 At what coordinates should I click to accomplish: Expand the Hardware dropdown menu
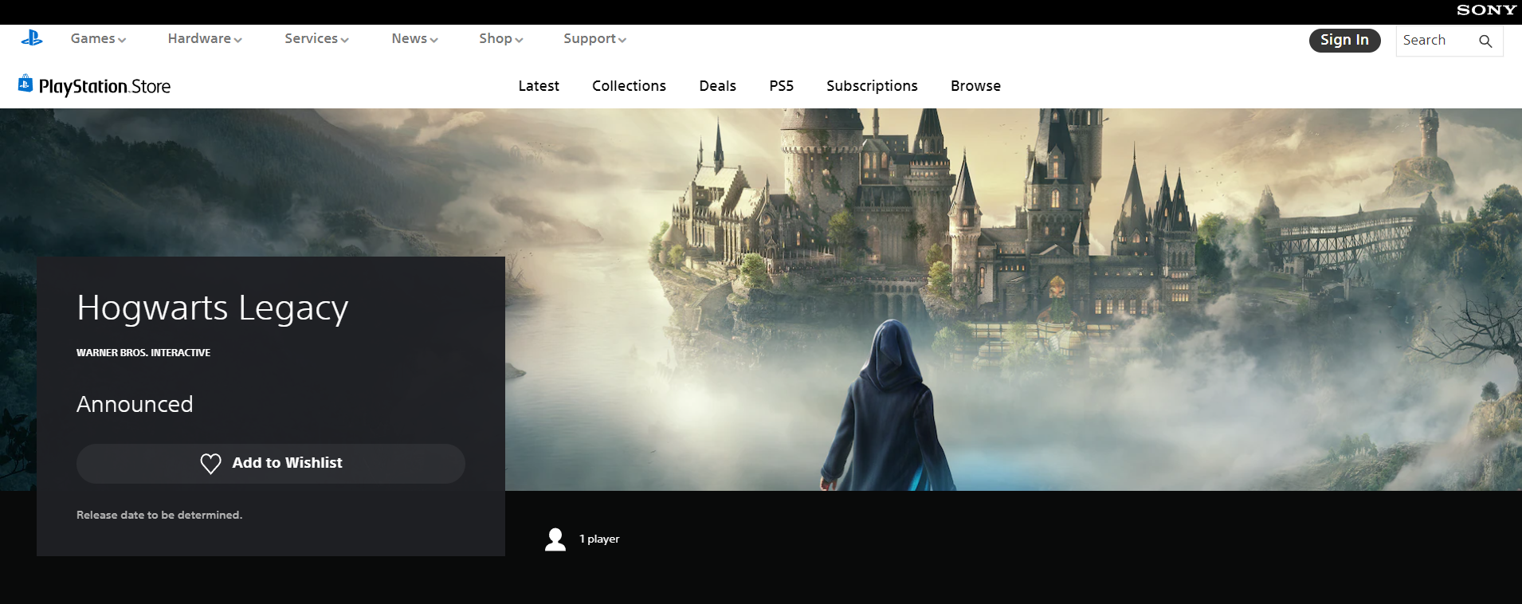coord(205,38)
